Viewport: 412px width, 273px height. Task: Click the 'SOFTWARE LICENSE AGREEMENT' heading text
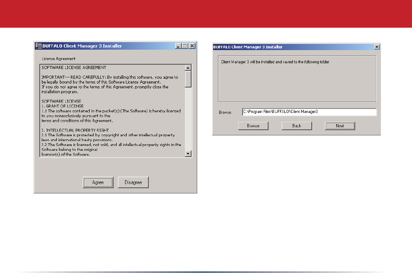tap(74, 67)
